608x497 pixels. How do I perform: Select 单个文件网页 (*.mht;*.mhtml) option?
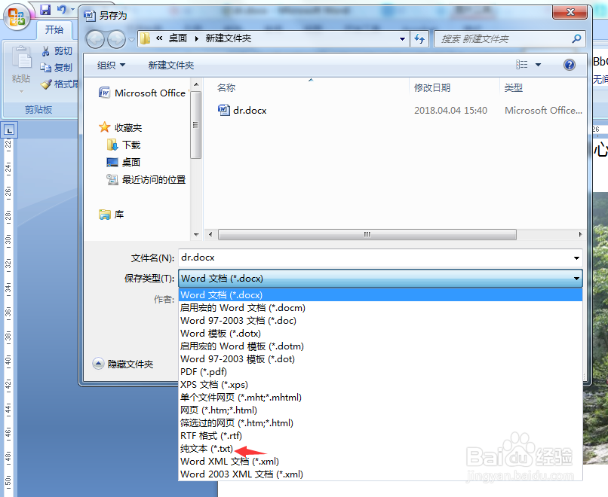380,397
